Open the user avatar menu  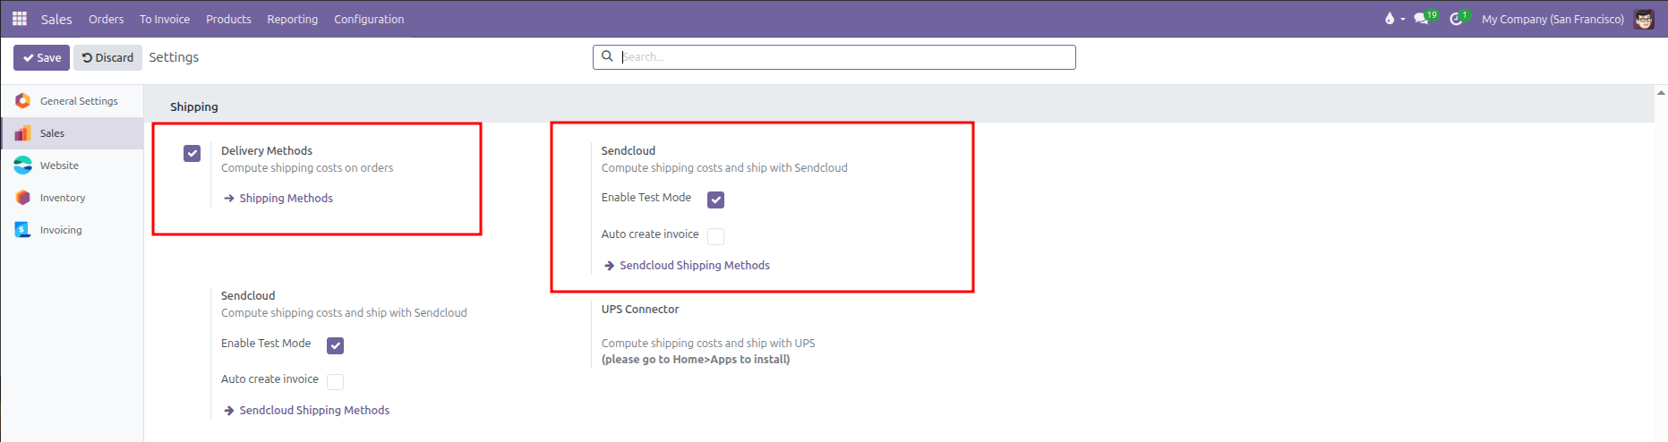1644,19
